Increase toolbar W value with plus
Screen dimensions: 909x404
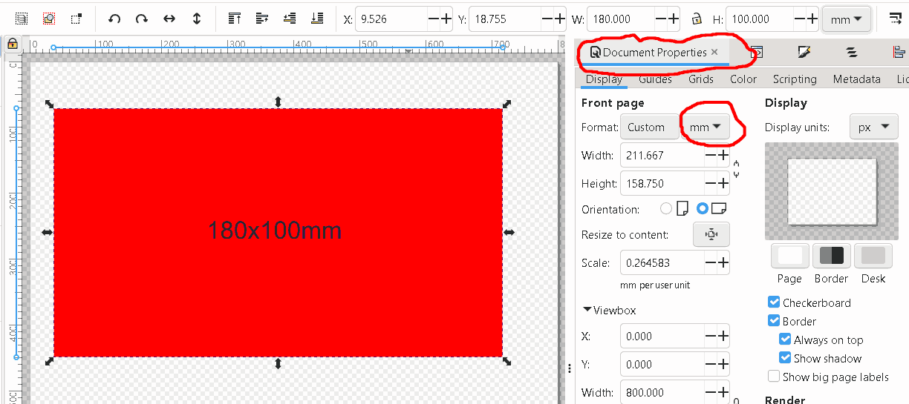click(674, 19)
